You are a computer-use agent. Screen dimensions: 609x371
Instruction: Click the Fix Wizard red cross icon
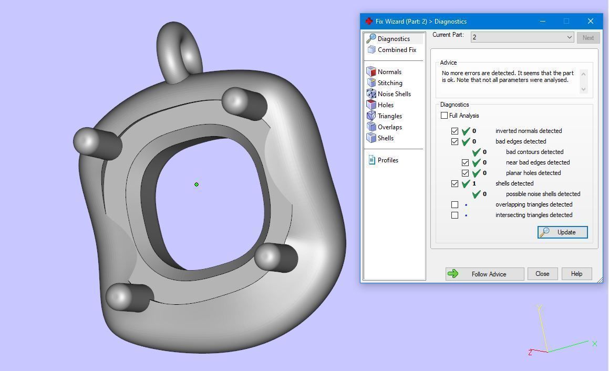(369, 21)
